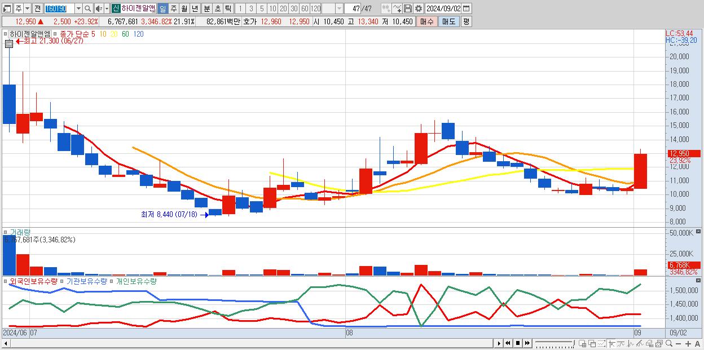Screen dimensions: 704x350
Task: Click the 외국인보유수량 legend label
Action: click(33, 281)
